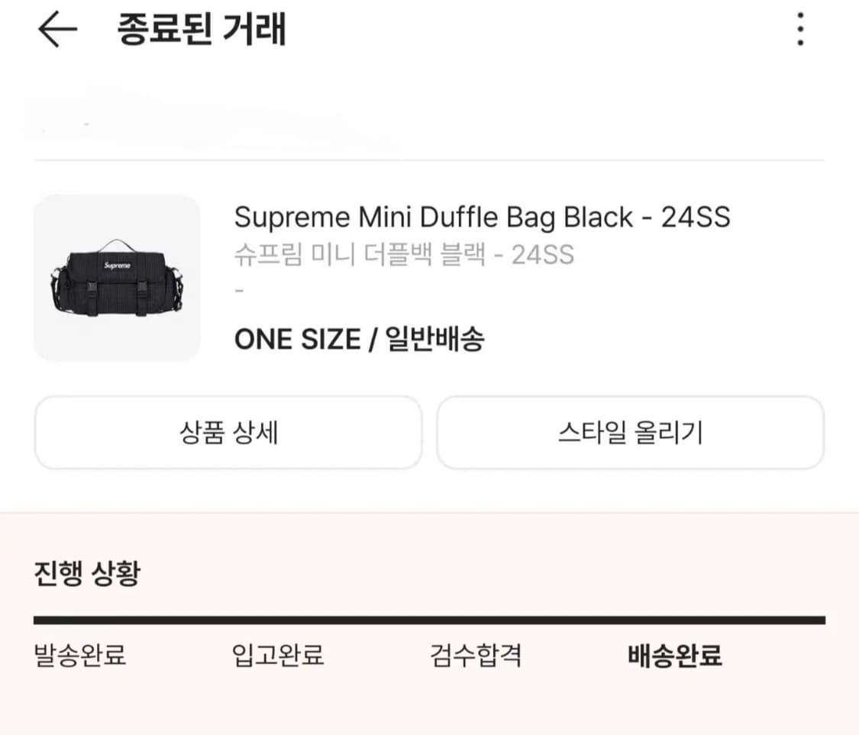The height and width of the screenshot is (735, 859).
Task: Click the ONE SIZE size label
Action: (297, 339)
